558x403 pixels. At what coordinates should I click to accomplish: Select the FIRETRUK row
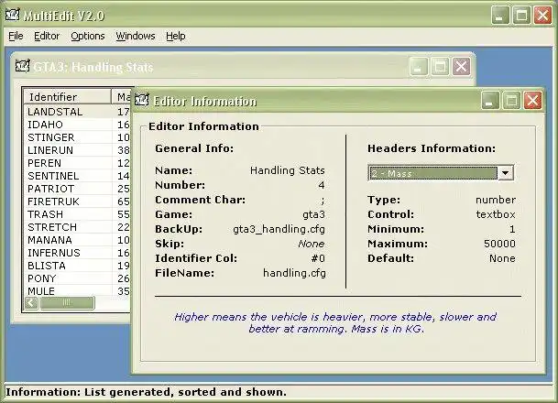click(78, 201)
